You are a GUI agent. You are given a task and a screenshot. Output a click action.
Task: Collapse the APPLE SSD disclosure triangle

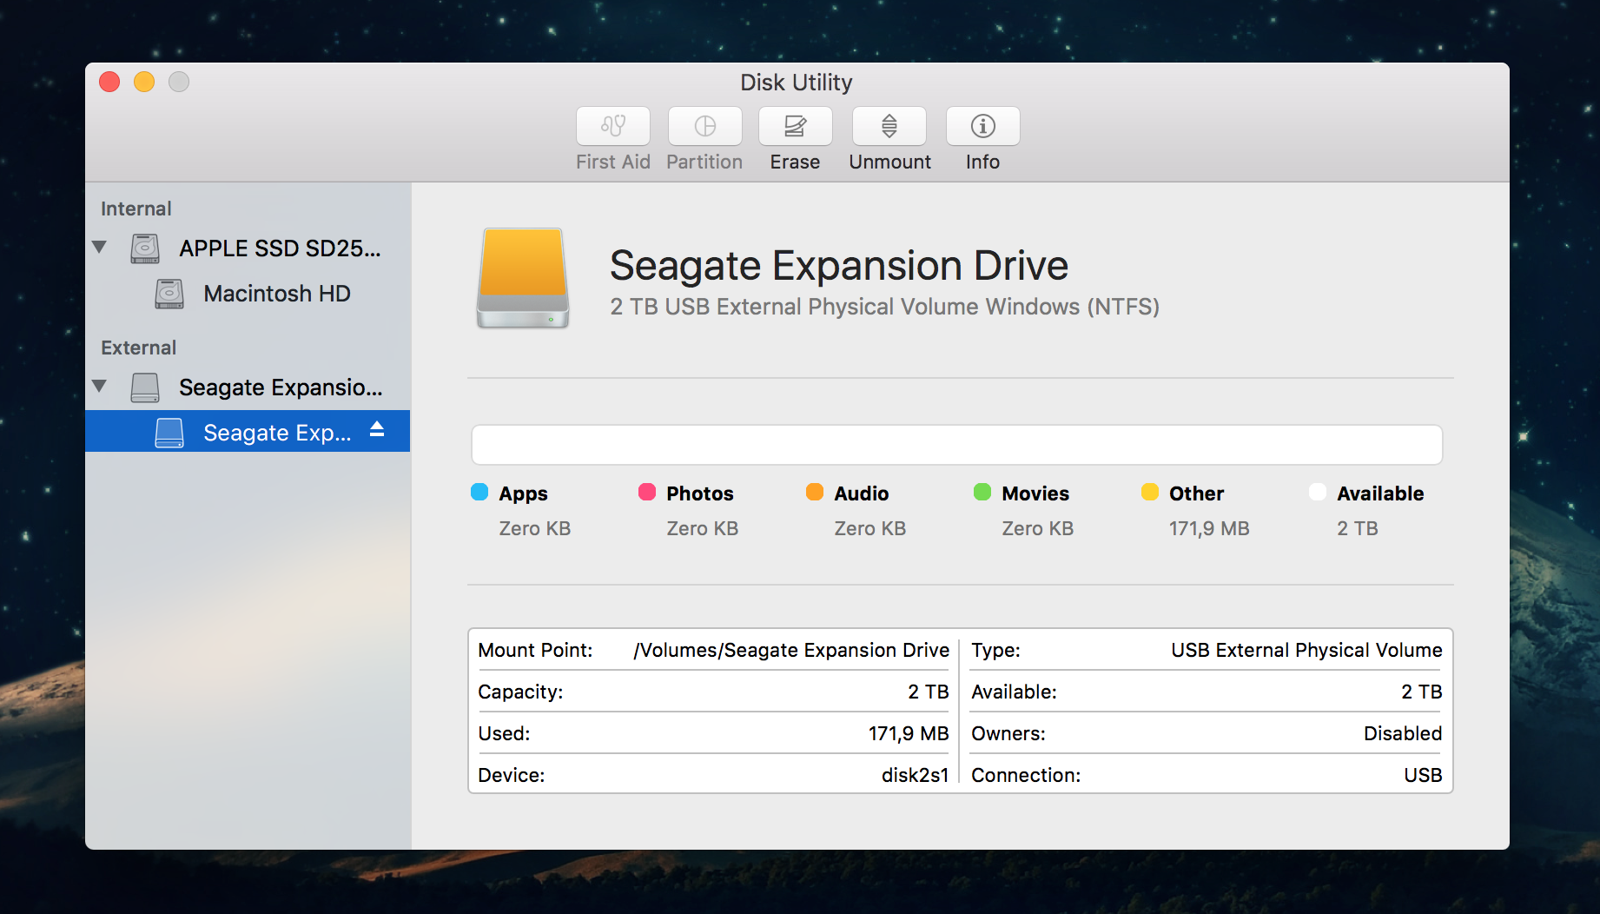[100, 248]
